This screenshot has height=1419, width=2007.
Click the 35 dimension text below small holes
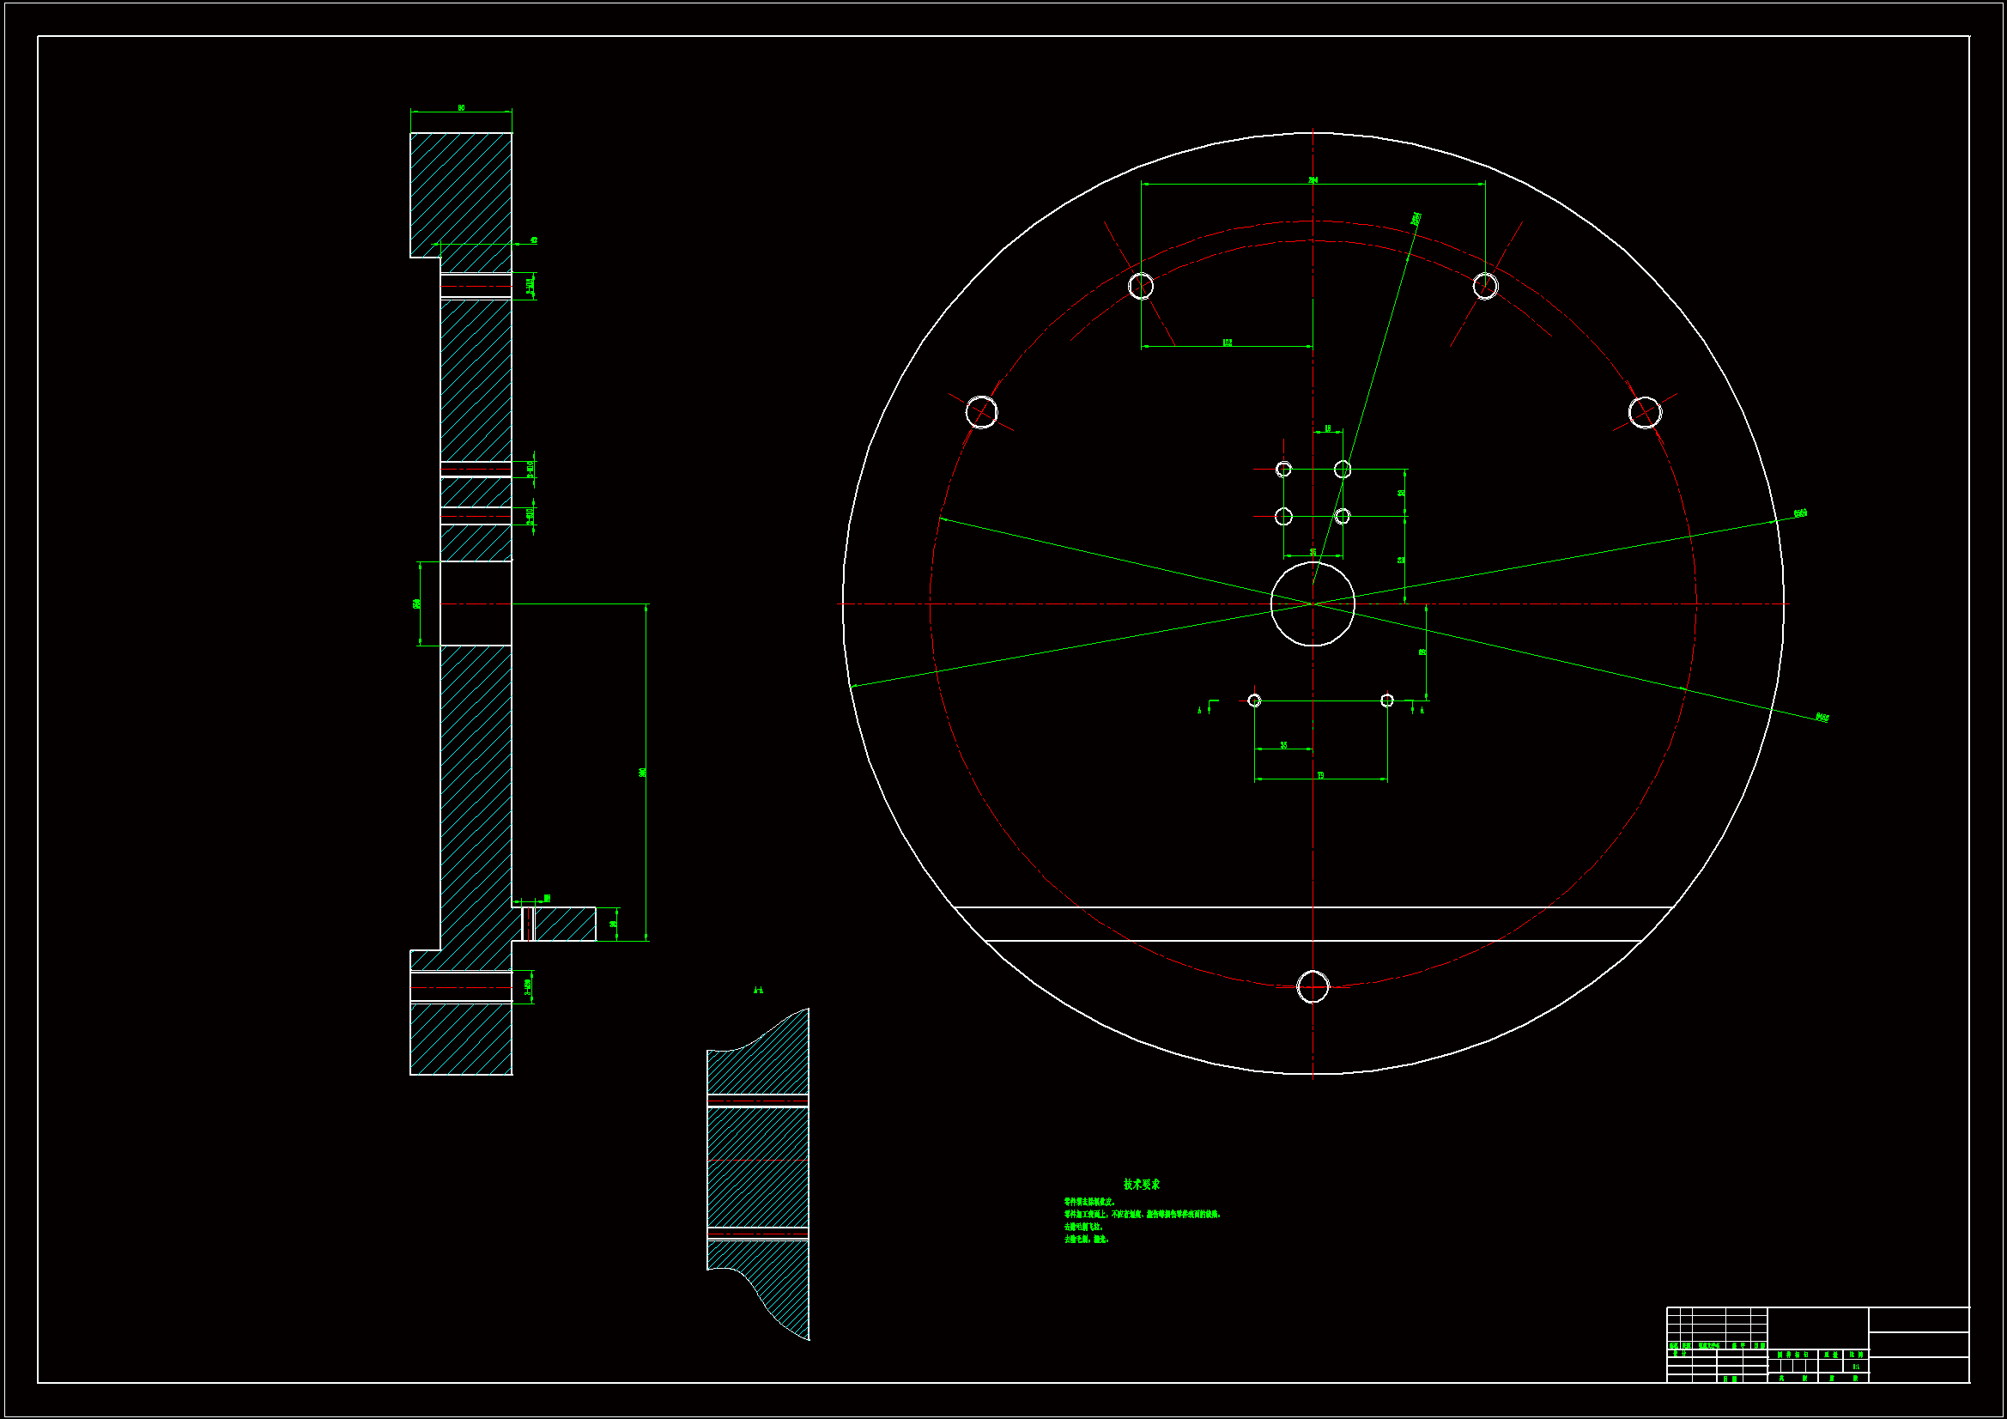click(1283, 745)
